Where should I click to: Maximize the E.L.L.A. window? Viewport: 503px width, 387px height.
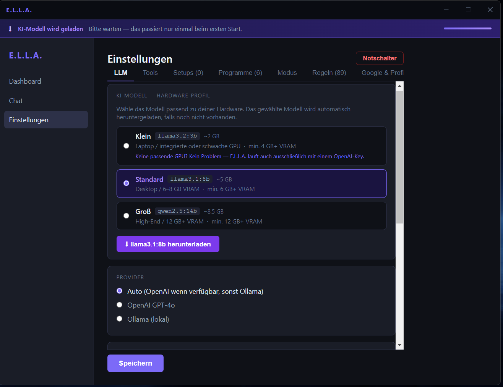click(468, 10)
